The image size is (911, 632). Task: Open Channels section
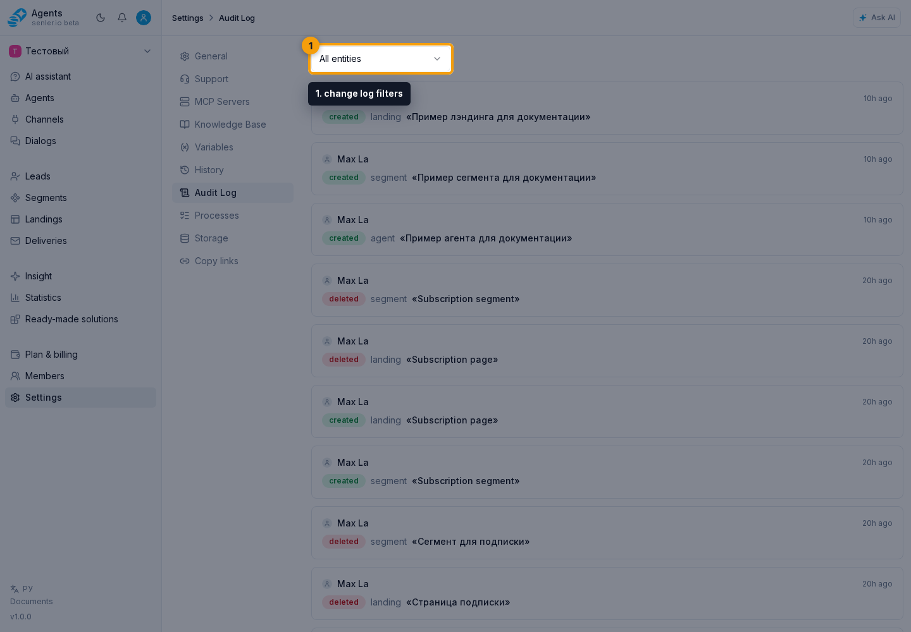point(80,119)
